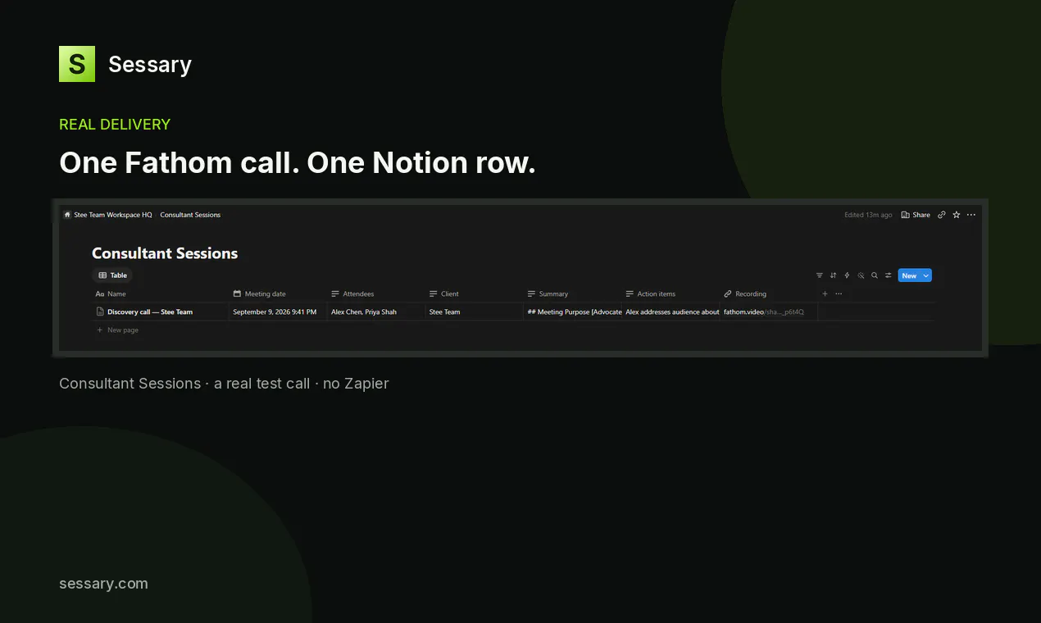Click the Attendees column header
The width and height of the screenshot is (1041, 623).
coord(352,293)
